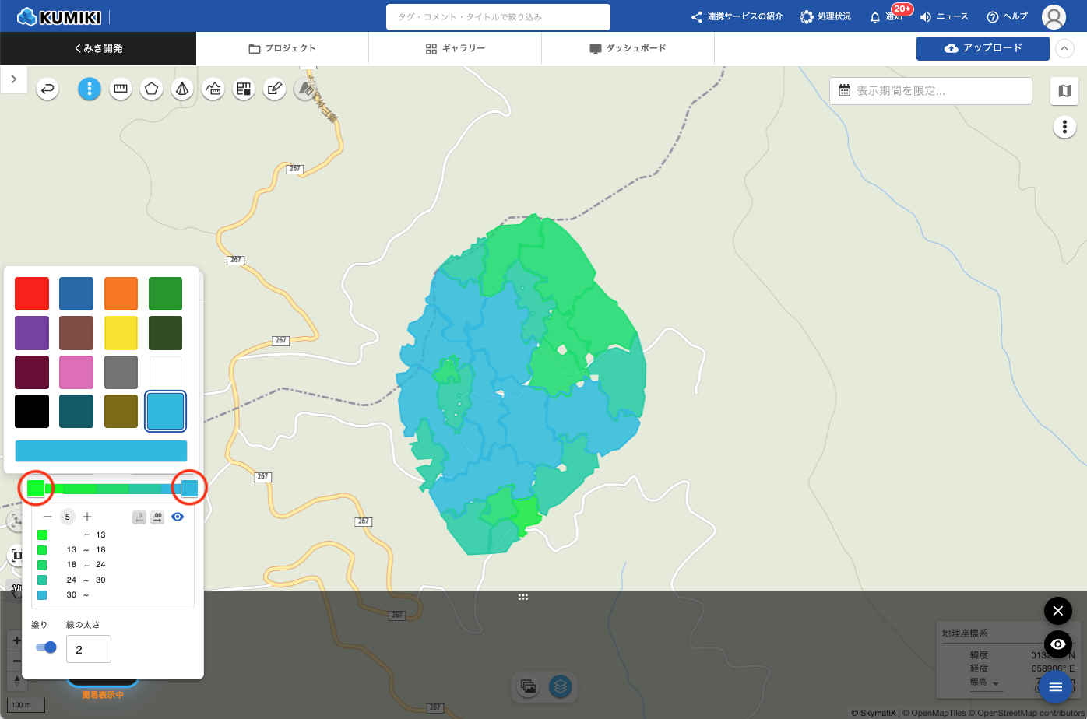
Task: Click the アップロード button
Action: [983, 48]
